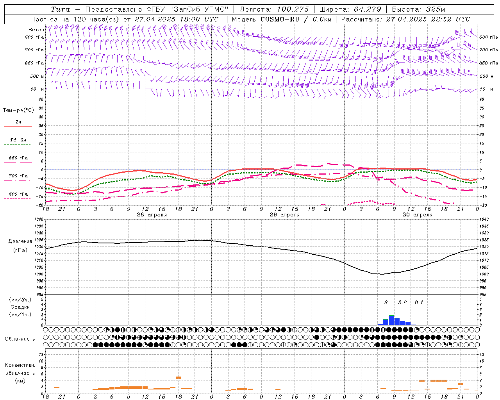Click the left 500 м wind level label
This screenshot has width=500, height=400.
pyautogui.click(x=37, y=76)
